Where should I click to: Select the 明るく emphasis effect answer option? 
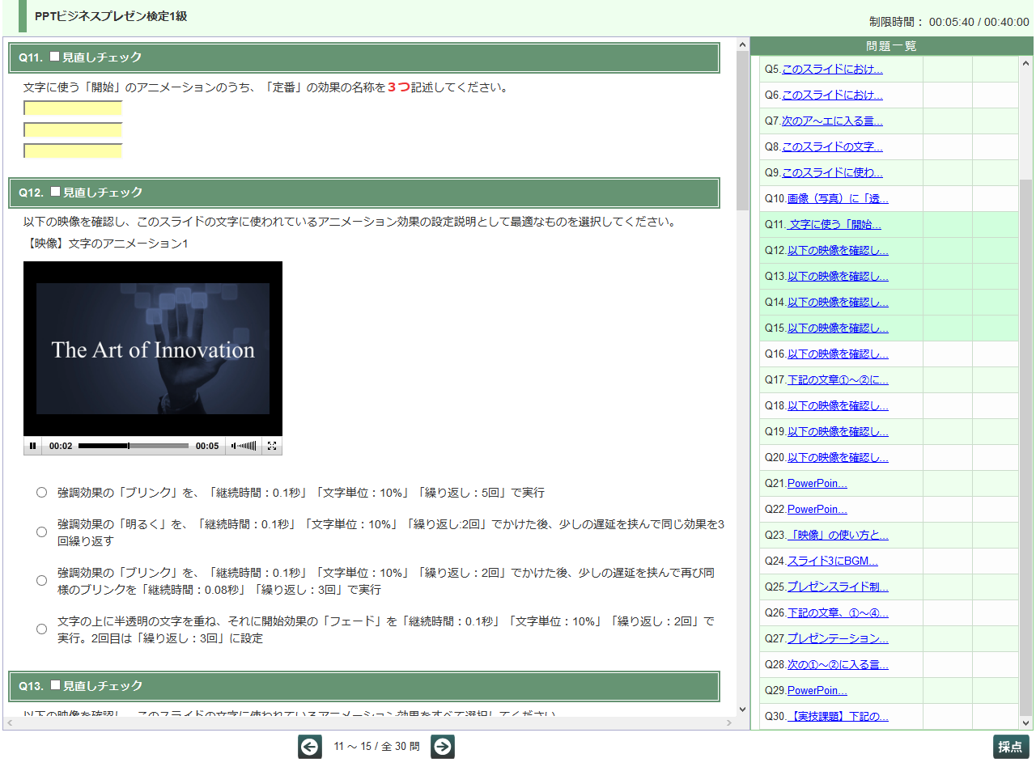(41, 532)
